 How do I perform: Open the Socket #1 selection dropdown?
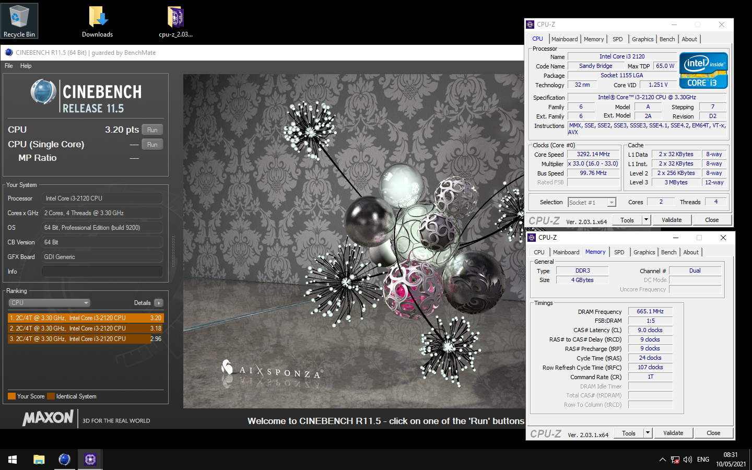click(592, 203)
